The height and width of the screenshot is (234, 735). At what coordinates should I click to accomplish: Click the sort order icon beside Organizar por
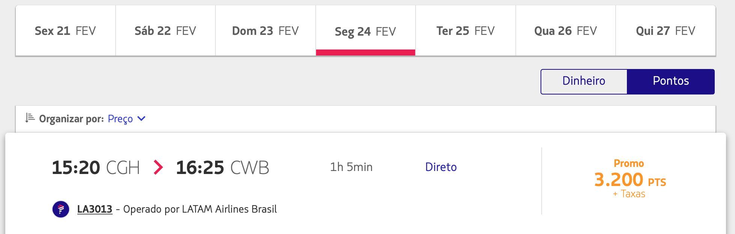coord(30,118)
